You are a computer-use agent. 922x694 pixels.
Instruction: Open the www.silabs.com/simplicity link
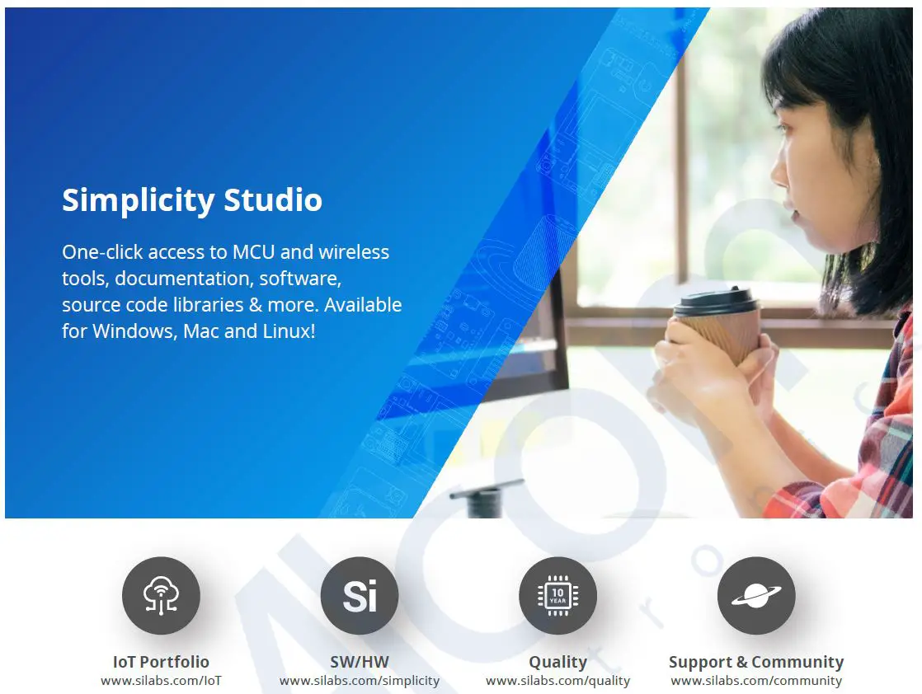coord(360,681)
